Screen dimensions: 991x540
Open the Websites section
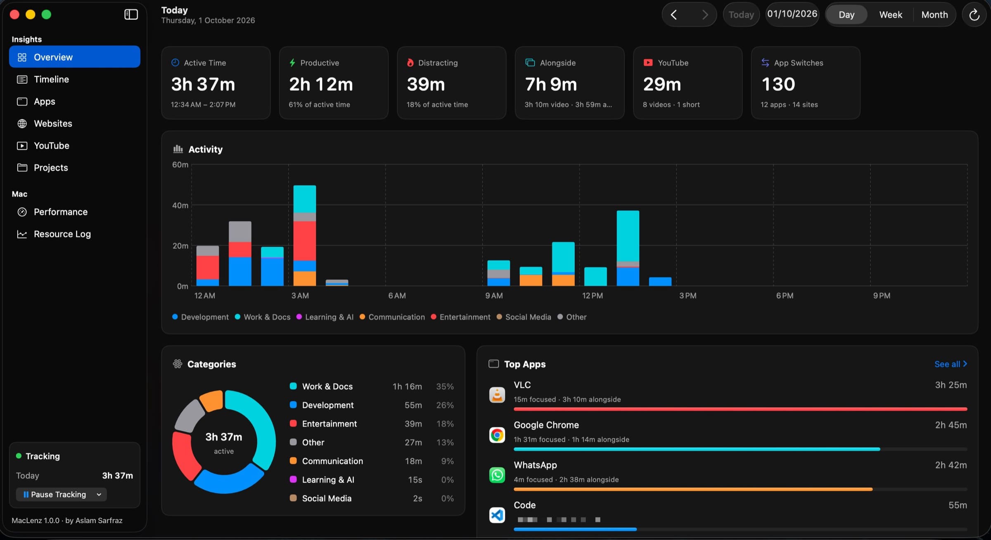75,123
